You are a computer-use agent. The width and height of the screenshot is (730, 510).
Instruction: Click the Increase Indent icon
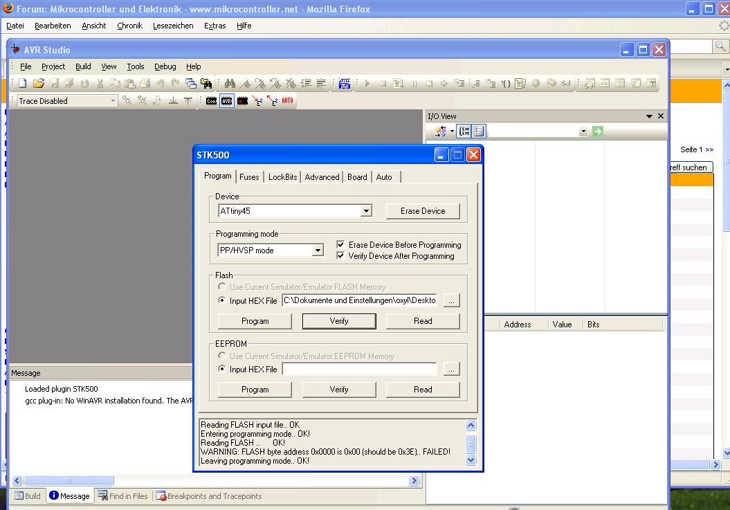[x=306, y=83]
